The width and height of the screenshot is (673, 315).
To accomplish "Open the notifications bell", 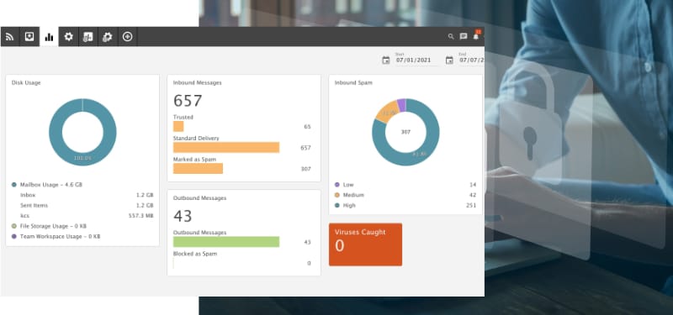I will [475, 36].
